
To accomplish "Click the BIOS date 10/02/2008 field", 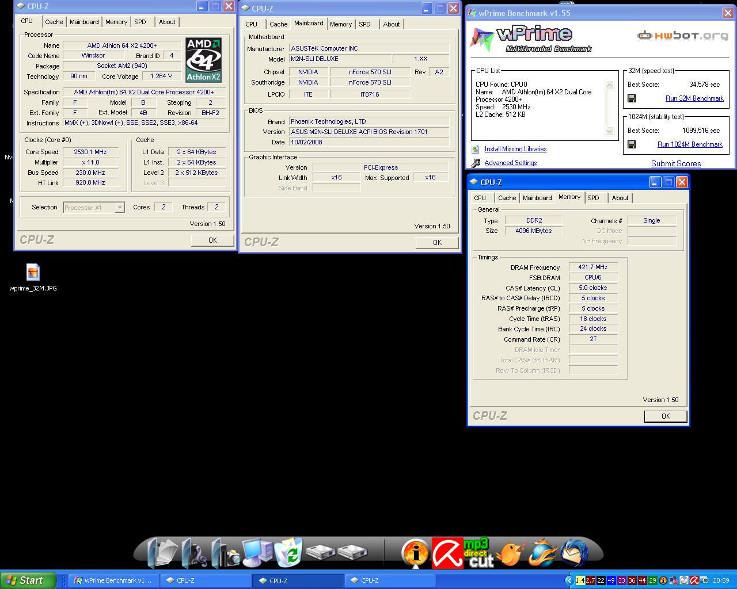I will [x=368, y=142].
